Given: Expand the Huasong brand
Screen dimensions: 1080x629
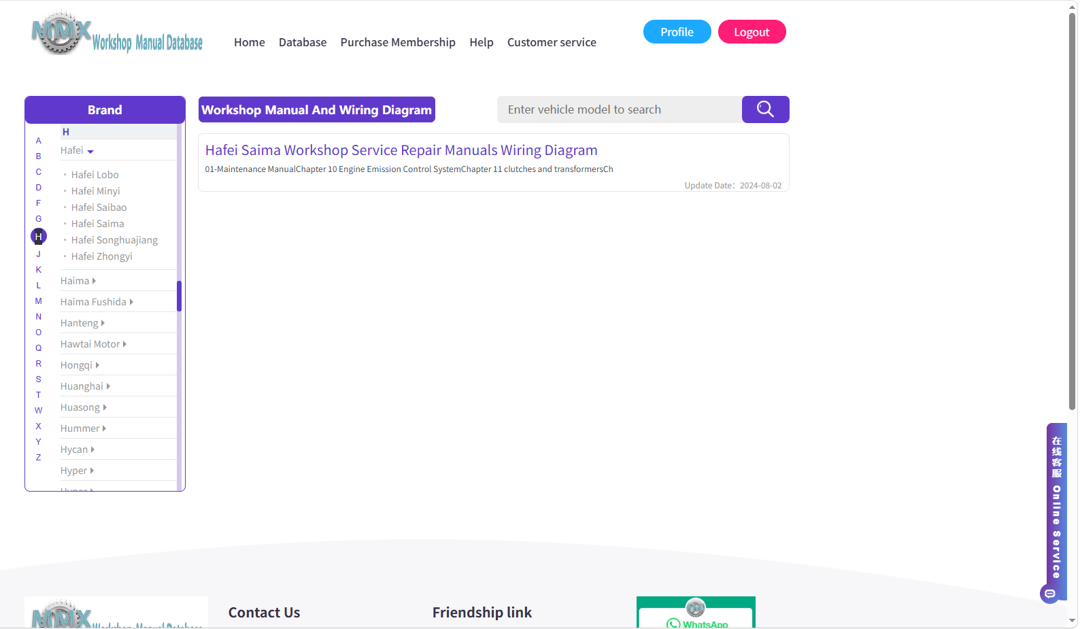Looking at the screenshot, I should pyautogui.click(x=84, y=407).
